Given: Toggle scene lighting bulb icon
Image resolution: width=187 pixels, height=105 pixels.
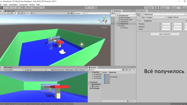Looking at the screenshot, I should pyautogui.click(x=15, y=13).
